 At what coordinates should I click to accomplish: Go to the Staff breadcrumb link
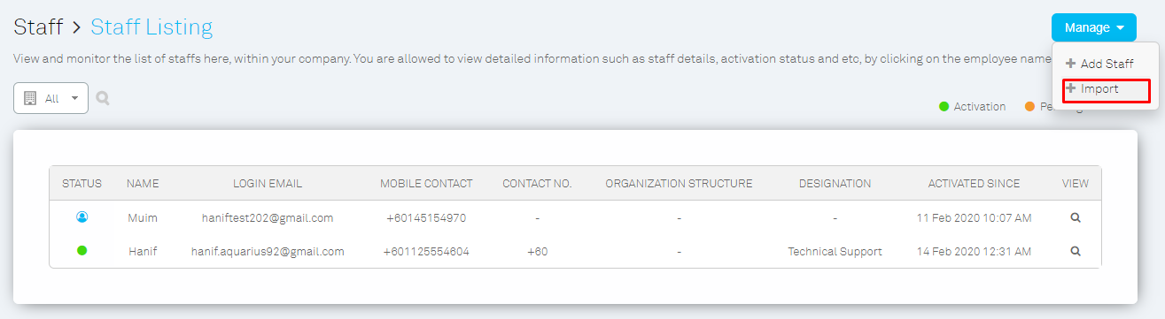click(38, 27)
